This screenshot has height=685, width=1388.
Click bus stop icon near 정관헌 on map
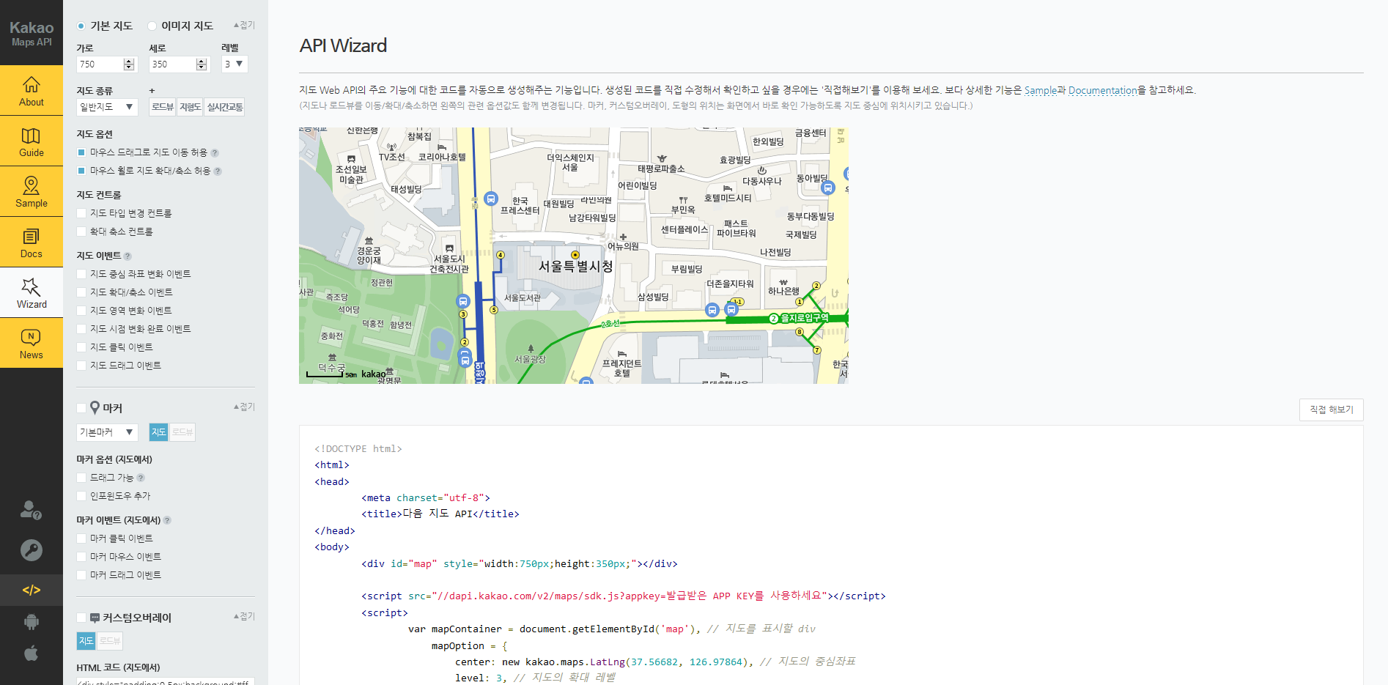coord(463,301)
